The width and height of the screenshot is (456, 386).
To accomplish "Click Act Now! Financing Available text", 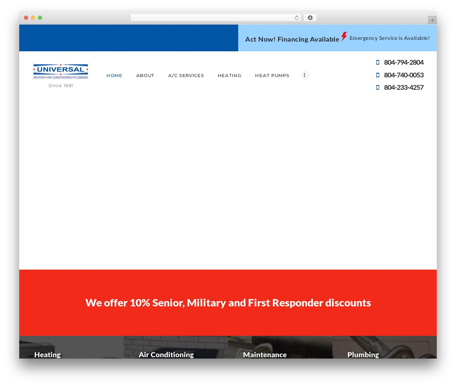I will pyautogui.click(x=292, y=39).
